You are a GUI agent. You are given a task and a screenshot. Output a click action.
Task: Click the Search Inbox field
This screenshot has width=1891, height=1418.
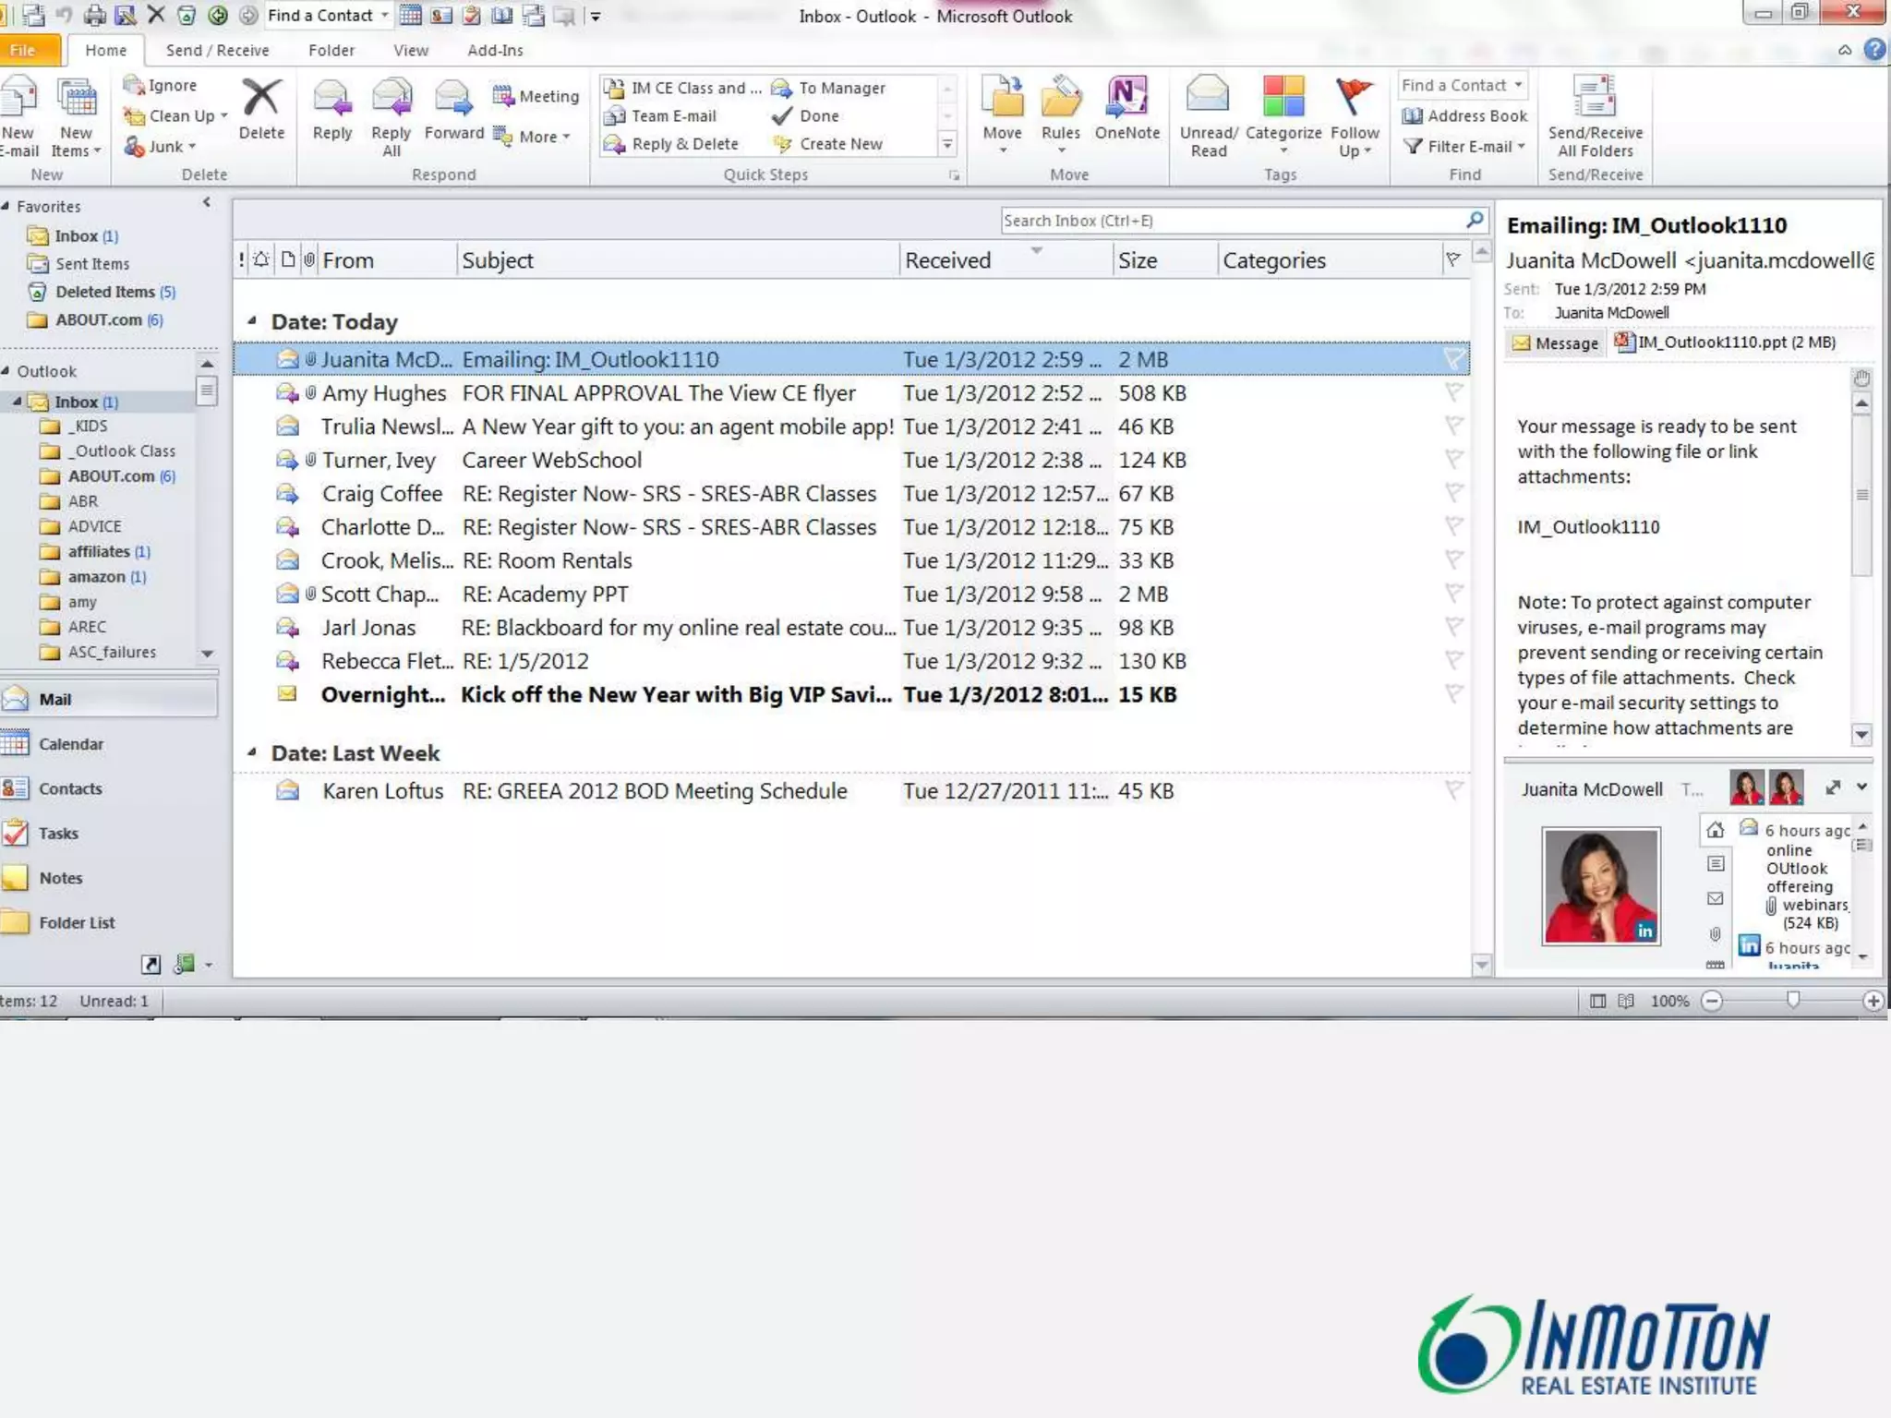point(1228,221)
